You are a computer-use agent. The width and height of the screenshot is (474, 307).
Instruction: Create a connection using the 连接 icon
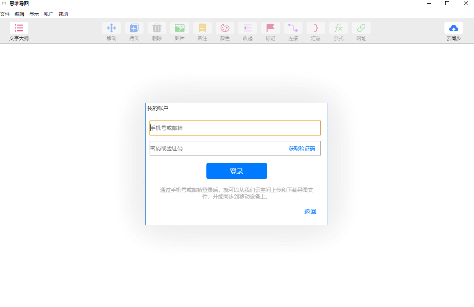point(293,28)
